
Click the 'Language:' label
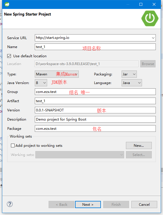click(103, 83)
